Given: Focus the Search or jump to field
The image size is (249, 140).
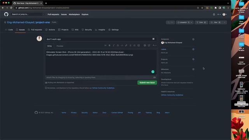Looking at the screenshot, I should coord(28,14).
